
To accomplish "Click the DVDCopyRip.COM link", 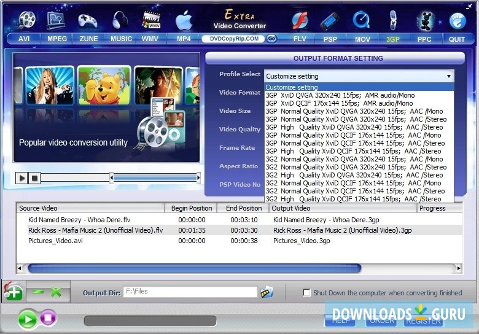I will 234,39.
